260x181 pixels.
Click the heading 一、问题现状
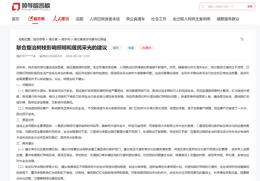click(x=25, y=85)
